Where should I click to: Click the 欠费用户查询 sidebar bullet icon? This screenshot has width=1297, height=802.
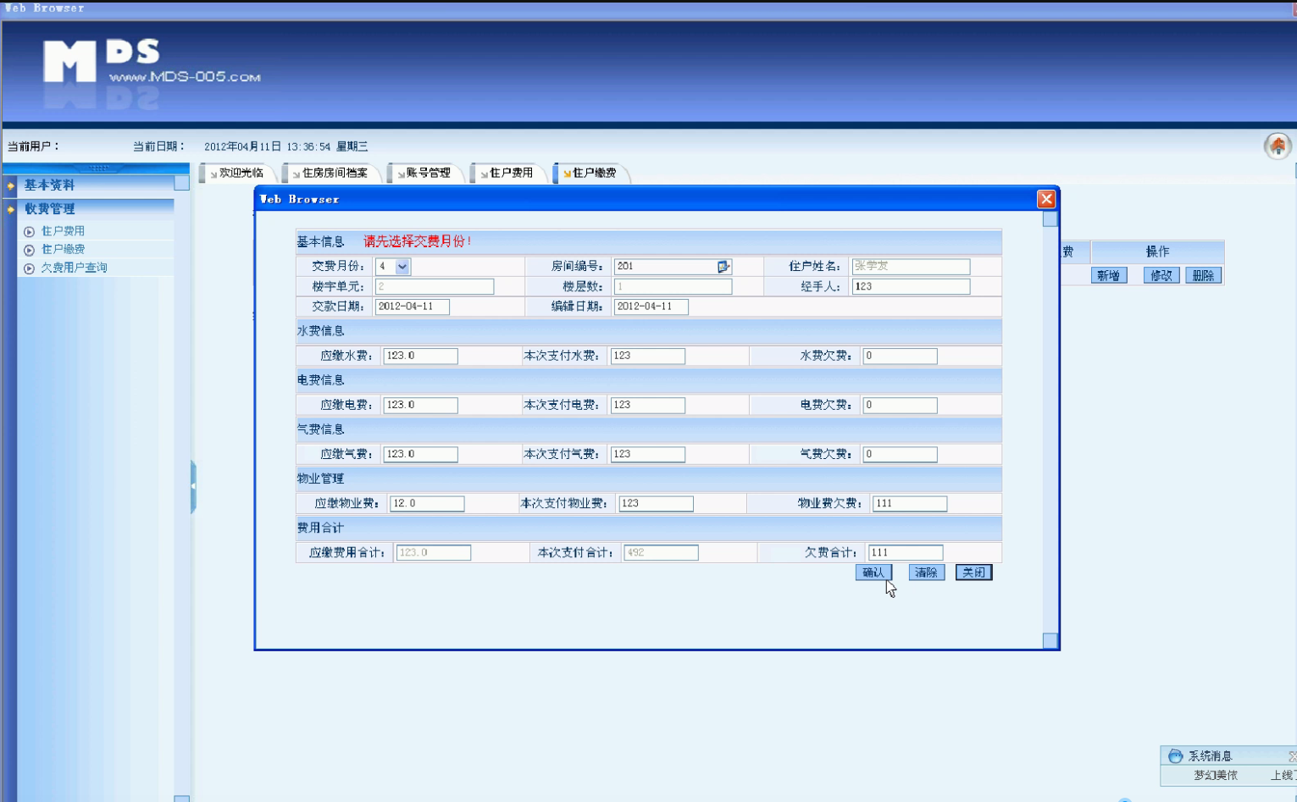pos(30,268)
